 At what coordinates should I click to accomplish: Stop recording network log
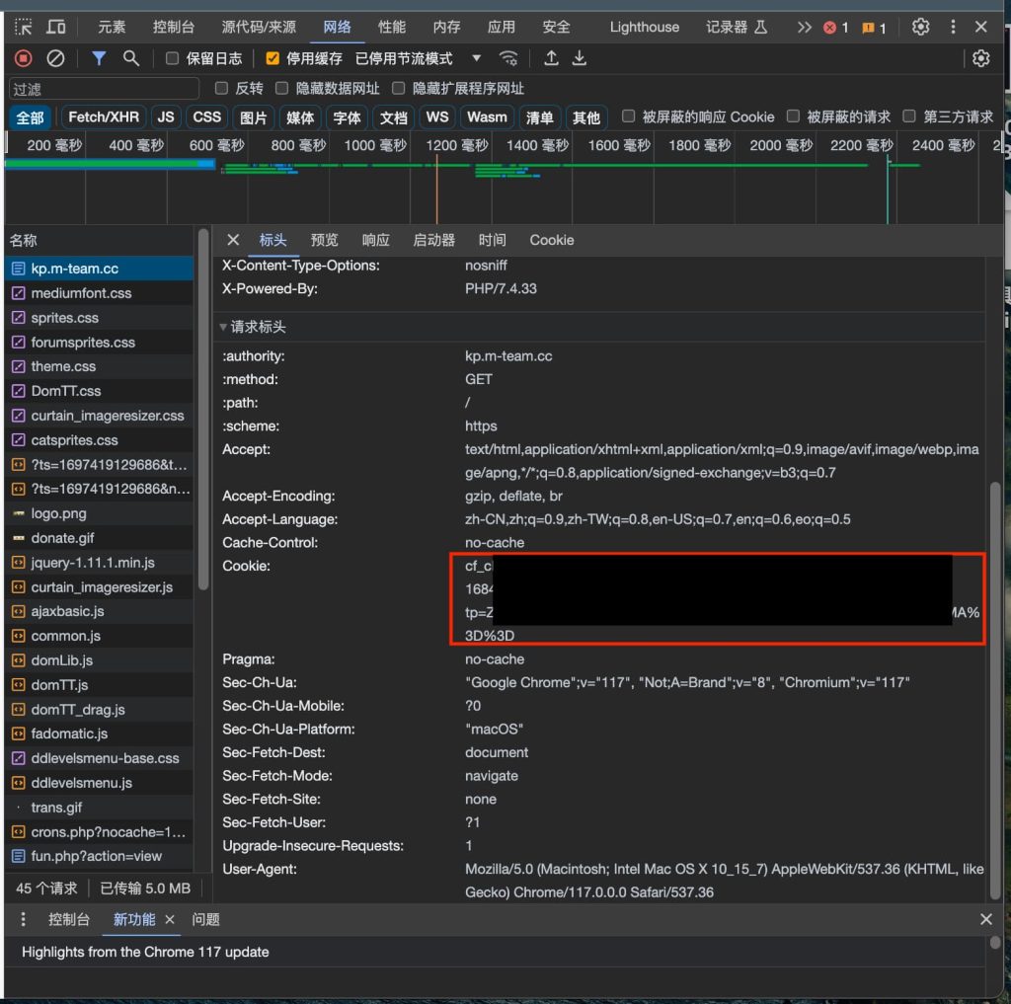(x=24, y=58)
